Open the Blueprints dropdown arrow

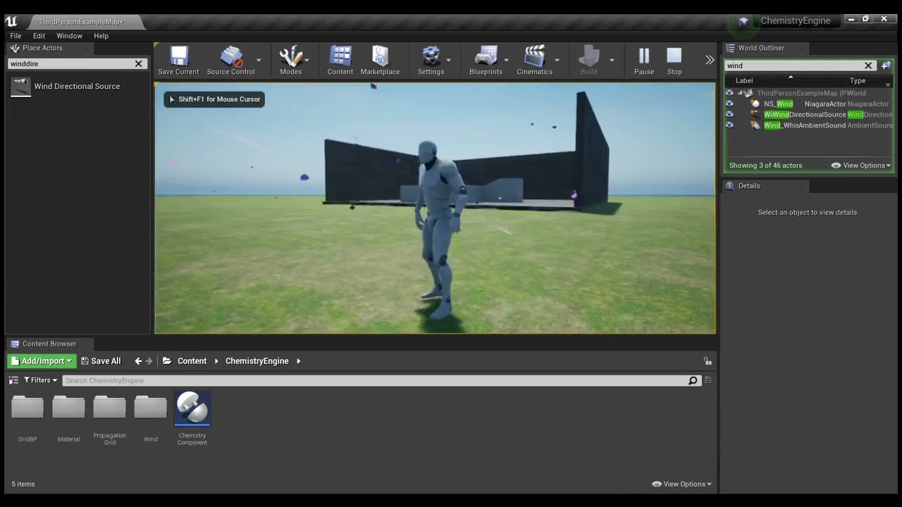[x=507, y=61]
